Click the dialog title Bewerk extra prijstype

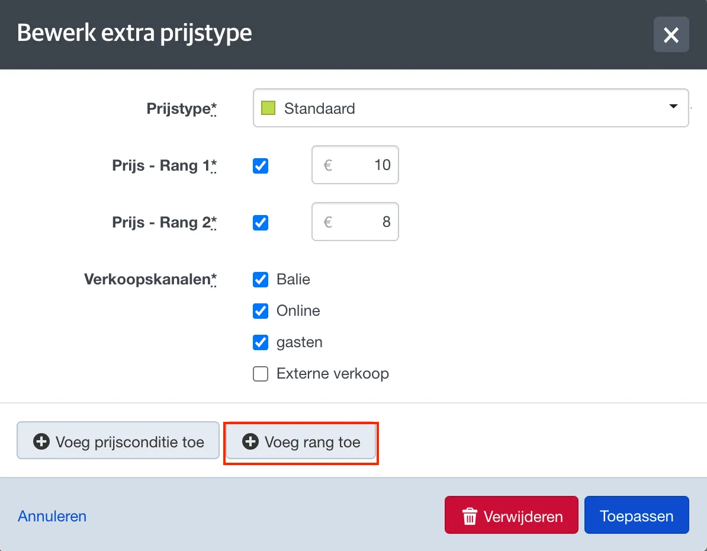point(134,33)
